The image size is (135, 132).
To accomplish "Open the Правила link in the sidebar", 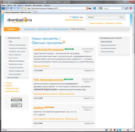I will tap(9, 85).
